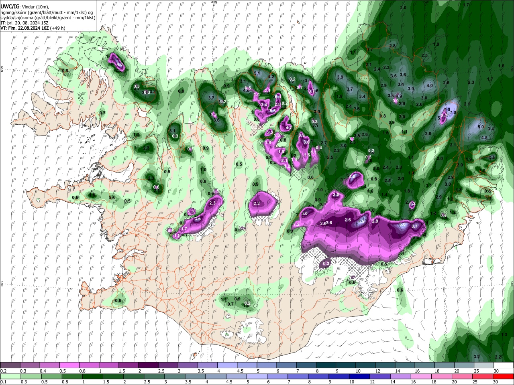Select the pale grey 25 snow legend swatch
Image resolution: width=514 pixels, height=385 pixels.
(484, 365)
